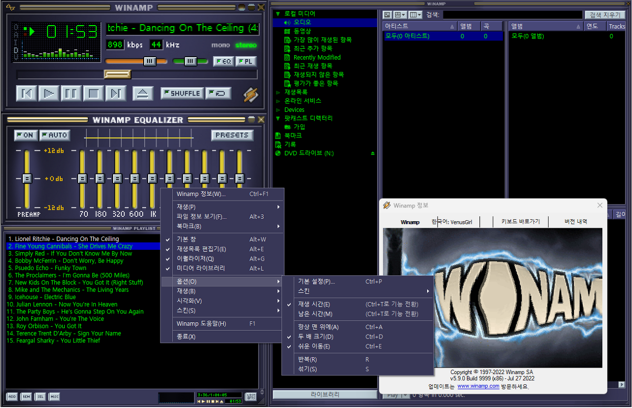632x408 pixels.
Task: Click the Eject open file button
Action: 143,93
